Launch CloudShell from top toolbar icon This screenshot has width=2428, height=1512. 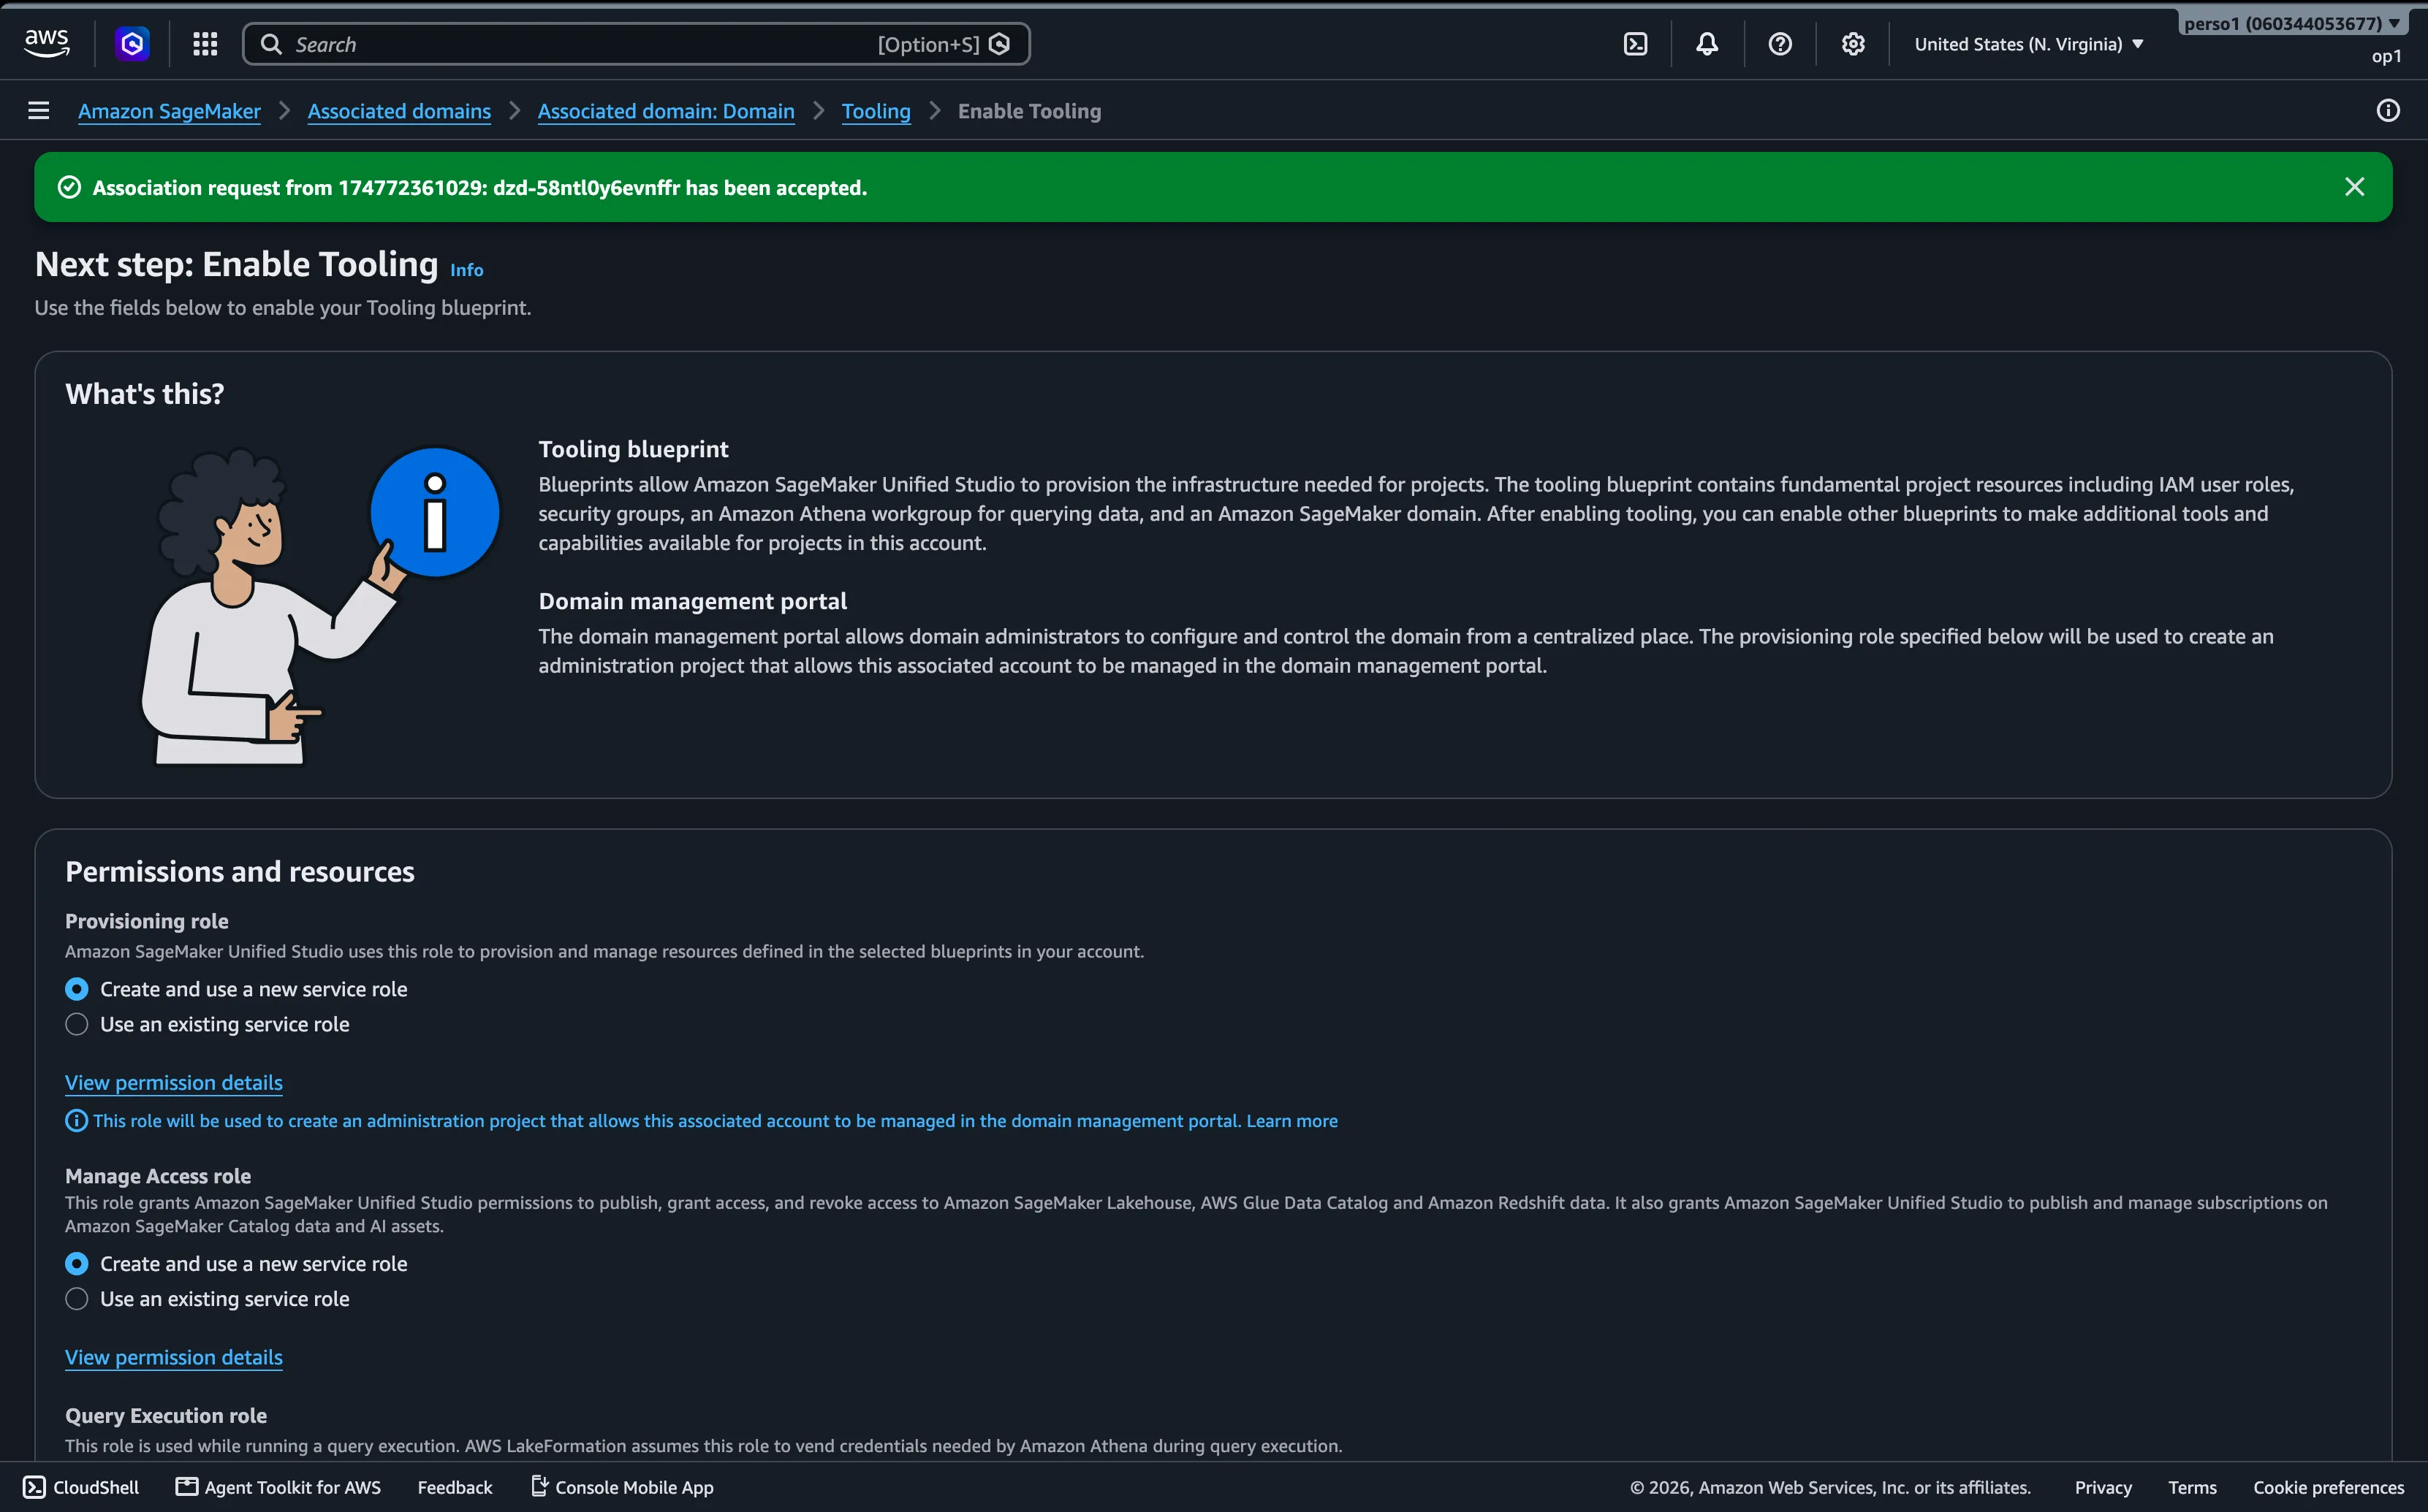[1636, 44]
